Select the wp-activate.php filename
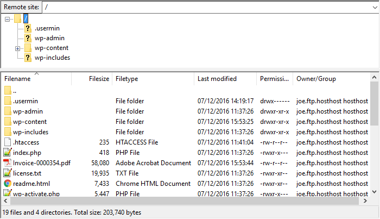The image size is (380, 219). [x=36, y=194]
